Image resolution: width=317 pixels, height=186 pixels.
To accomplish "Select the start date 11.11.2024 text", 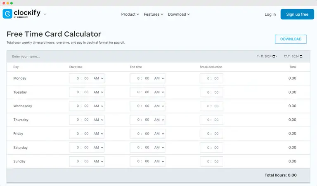I will click(264, 57).
